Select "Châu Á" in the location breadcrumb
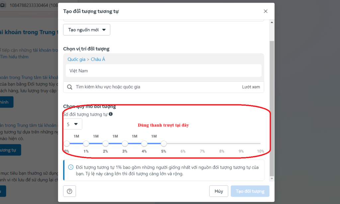The height and width of the screenshot is (204, 340). click(x=98, y=59)
